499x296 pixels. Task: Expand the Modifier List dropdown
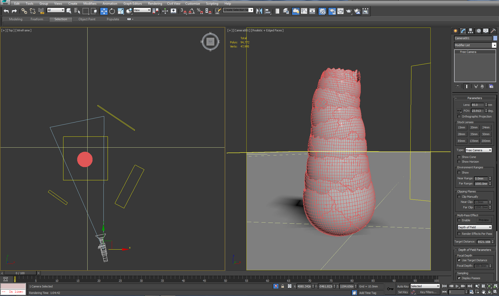click(494, 45)
